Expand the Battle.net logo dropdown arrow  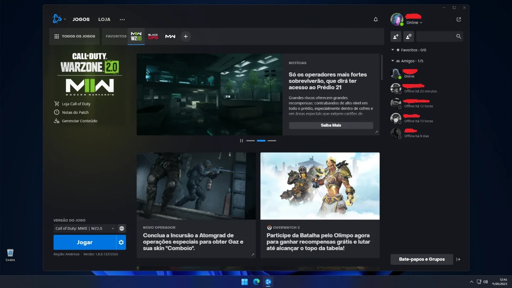[65, 19]
